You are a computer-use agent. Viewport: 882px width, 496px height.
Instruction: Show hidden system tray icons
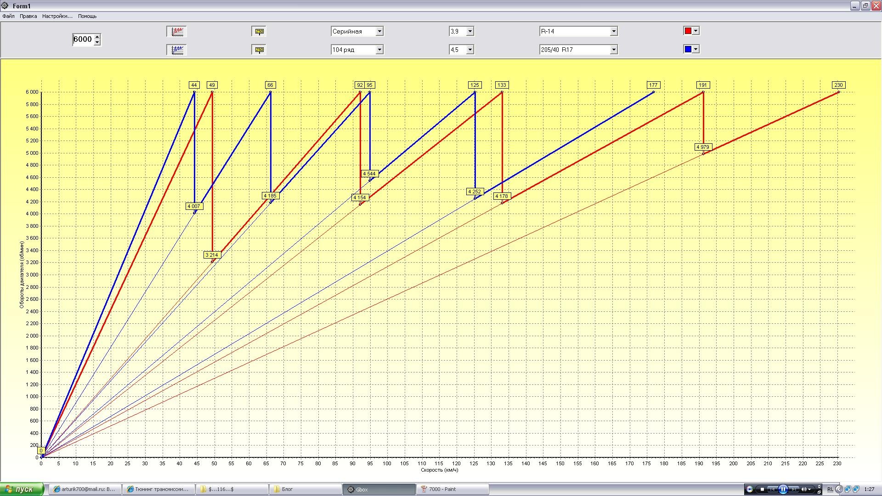(x=839, y=489)
